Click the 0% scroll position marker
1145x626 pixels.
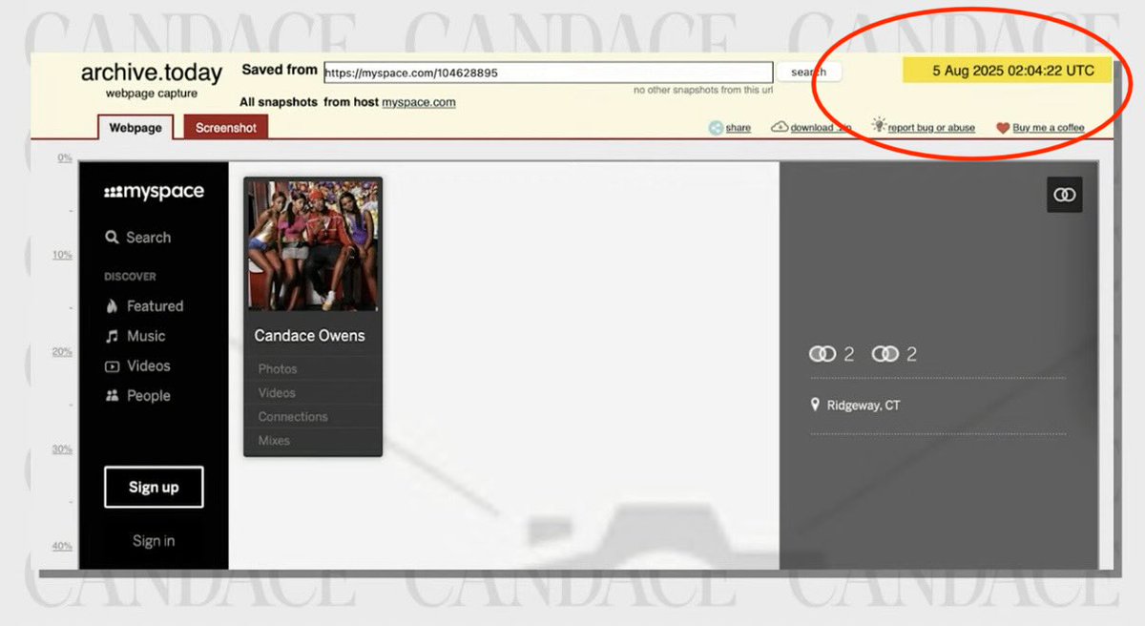pyautogui.click(x=65, y=157)
